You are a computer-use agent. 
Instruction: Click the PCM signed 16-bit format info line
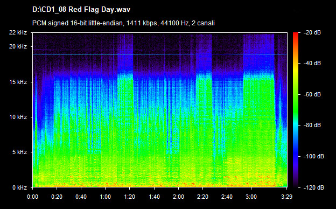(123, 23)
